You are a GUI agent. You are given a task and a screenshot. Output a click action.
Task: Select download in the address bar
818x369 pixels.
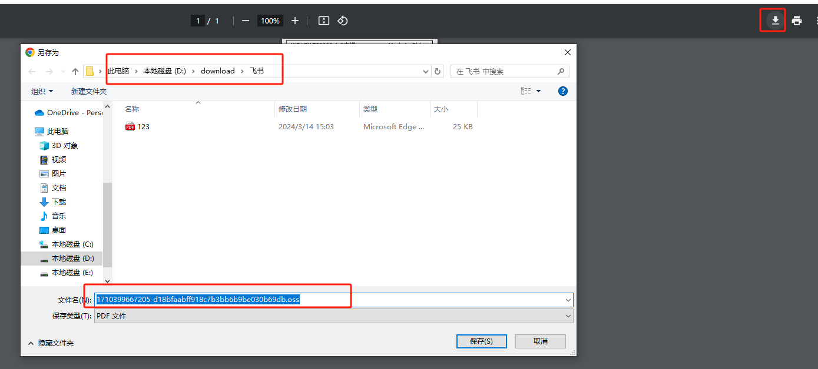218,71
